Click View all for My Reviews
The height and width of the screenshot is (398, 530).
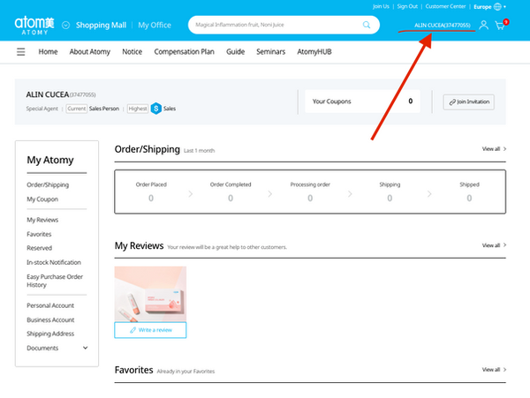pos(494,245)
